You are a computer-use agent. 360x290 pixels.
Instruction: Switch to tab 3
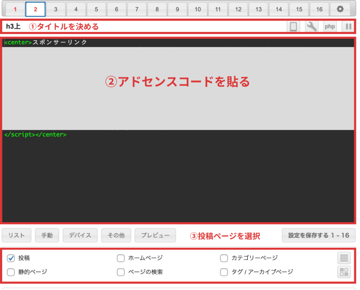pyautogui.click(x=56, y=9)
